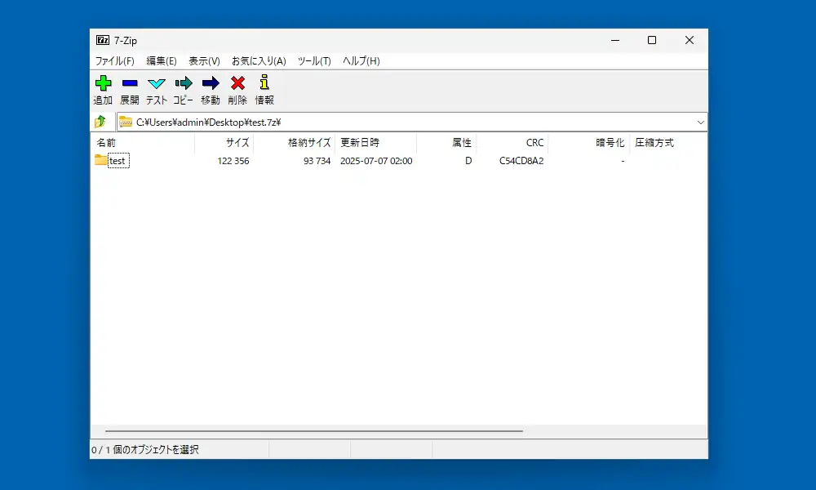Open the address bar path dropdown
The image size is (816, 490).
pos(700,121)
